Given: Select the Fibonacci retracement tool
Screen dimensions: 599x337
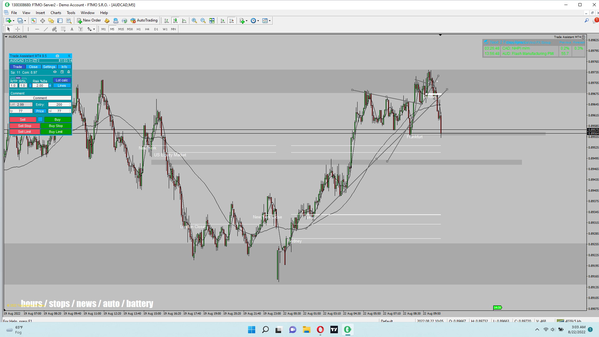Looking at the screenshot, I should pos(63,29).
